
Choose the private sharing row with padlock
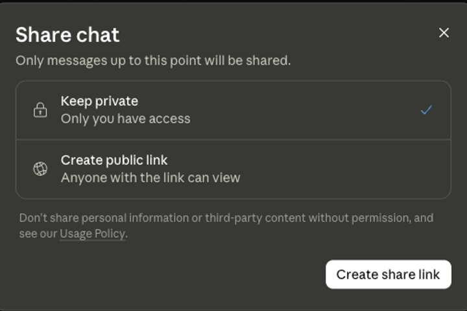[x=233, y=110]
